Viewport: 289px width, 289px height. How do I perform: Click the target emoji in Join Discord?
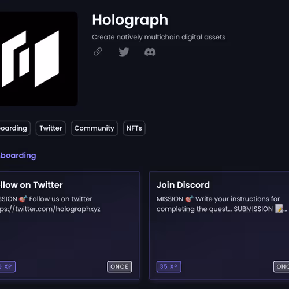189,199
